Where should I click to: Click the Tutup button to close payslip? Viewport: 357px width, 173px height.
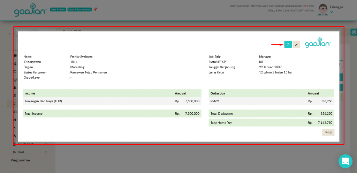pyautogui.click(x=328, y=132)
